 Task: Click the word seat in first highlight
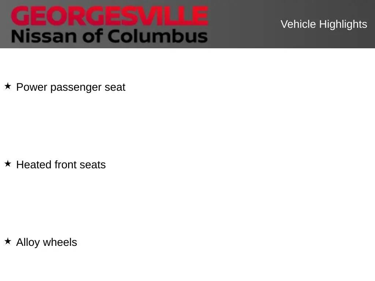(115, 87)
